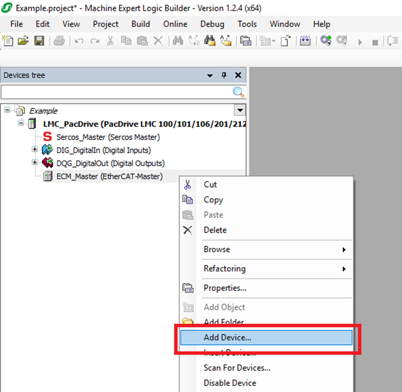
Task: Click the Login gear icon in toolbar
Action: [x=326, y=41]
